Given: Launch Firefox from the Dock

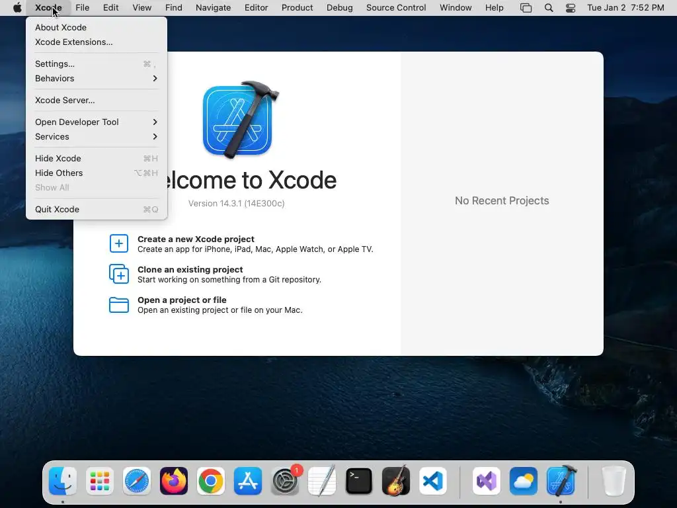Looking at the screenshot, I should (x=174, y=481).
